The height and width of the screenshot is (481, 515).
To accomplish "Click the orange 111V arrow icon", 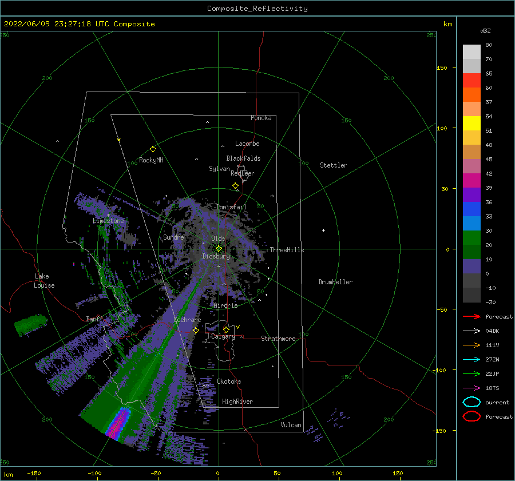I will pyautogui.click(x=472, y=345).
